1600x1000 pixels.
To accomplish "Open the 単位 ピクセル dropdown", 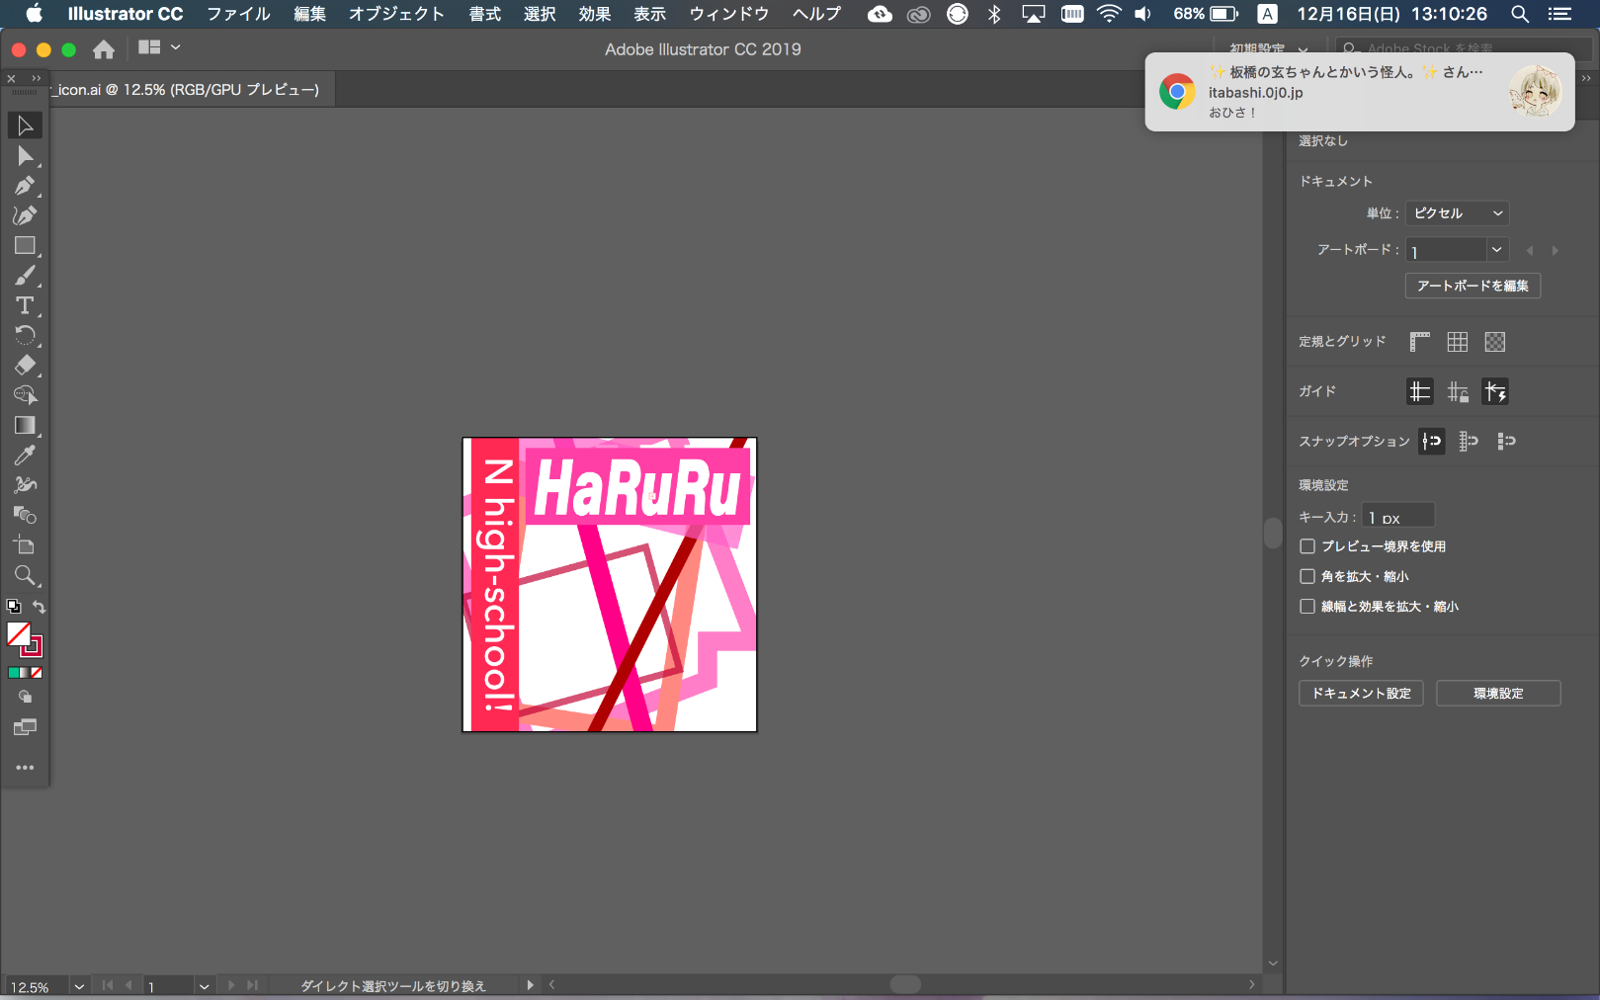I will 1457,213.
